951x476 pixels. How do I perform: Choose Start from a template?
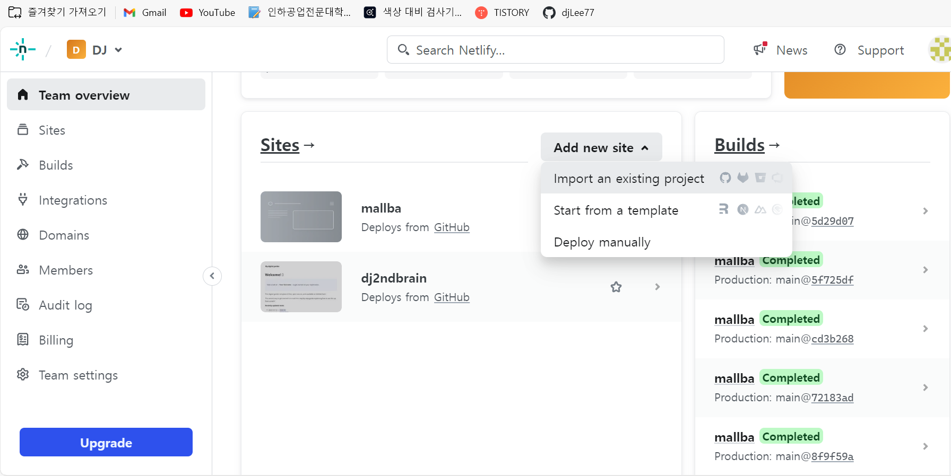(x=667, y=210)
